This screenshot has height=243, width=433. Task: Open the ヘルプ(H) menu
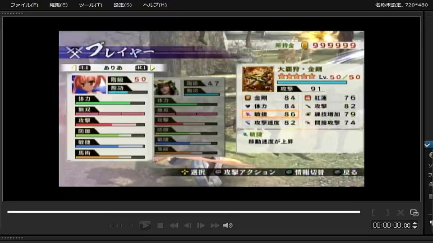pyautogui.click(x=155, y=5)
